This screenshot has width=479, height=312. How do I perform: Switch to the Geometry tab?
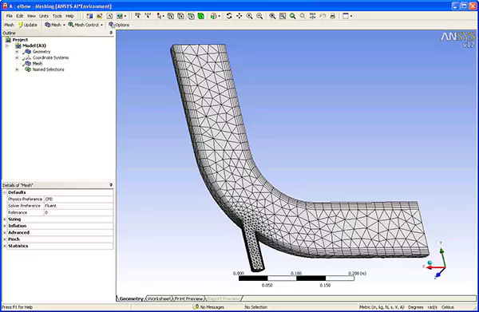tap(132, 298)
